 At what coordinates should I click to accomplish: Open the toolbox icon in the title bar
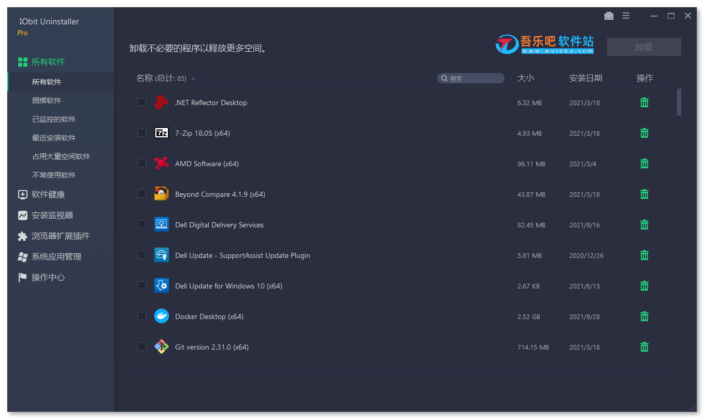(x=609, y=16)
